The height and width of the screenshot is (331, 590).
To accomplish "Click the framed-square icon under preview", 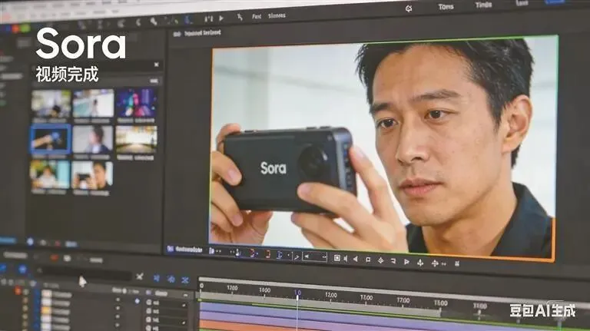I will tap(337, 258).
